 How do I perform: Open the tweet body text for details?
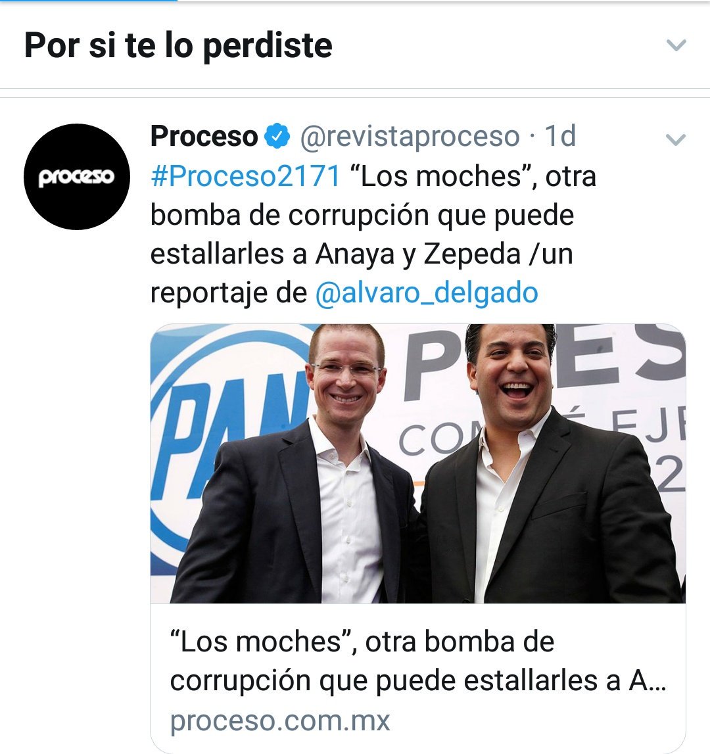pos(373,234)
